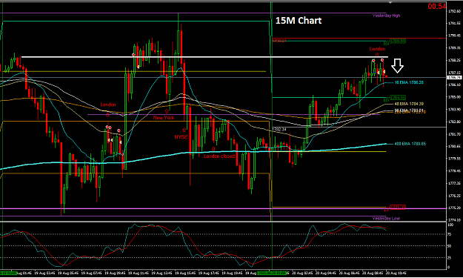
Task: Click the 20 Aug 04:45 time label
Action: click(x=326, y=274)
